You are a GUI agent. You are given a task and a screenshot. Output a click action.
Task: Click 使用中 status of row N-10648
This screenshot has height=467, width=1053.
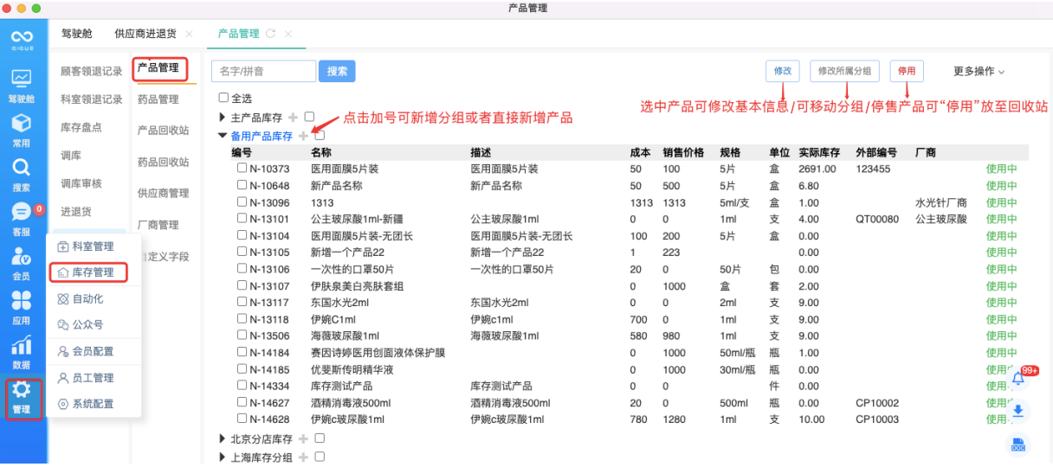(x=1002, y=186)
